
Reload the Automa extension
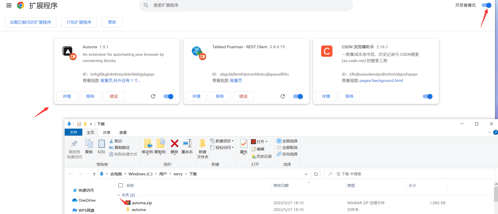[x=153, y=96]
